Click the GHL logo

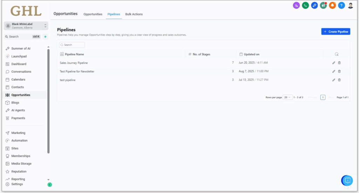(26, 11)
